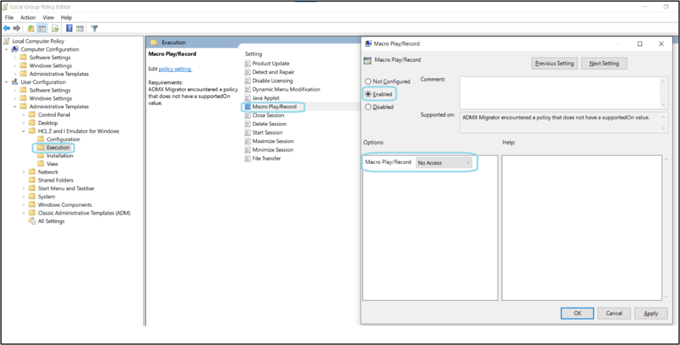Open the Macro Play/Record No Access dropdown
Image resolution: width=680 pixels, height=345 pixels.
click(x=444, y=163)
